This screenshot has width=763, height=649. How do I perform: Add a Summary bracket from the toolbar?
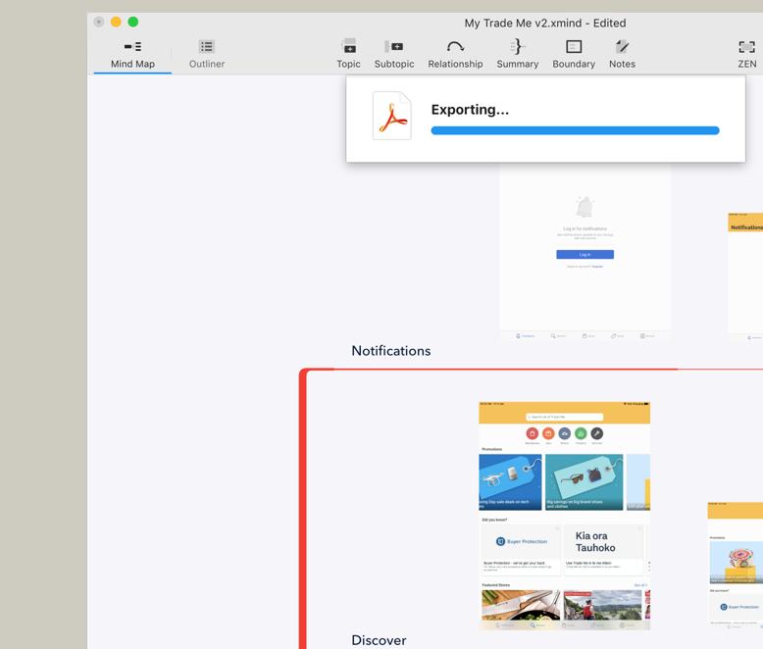click(517, 54)
